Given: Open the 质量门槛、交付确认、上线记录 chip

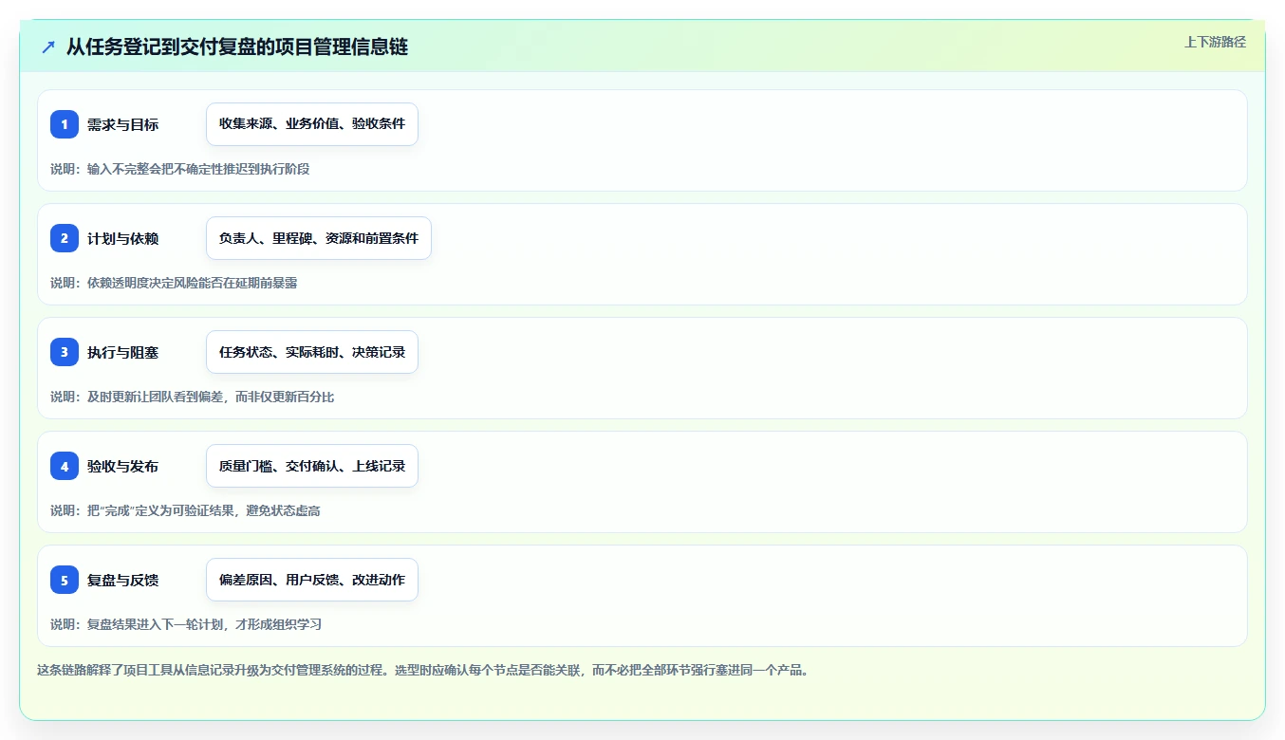Looking at the screenshot, I should tap(312, 466).
